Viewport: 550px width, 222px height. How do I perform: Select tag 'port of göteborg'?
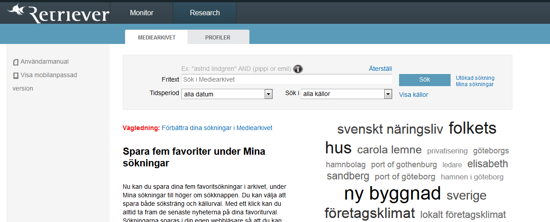[x=405, y=177]
